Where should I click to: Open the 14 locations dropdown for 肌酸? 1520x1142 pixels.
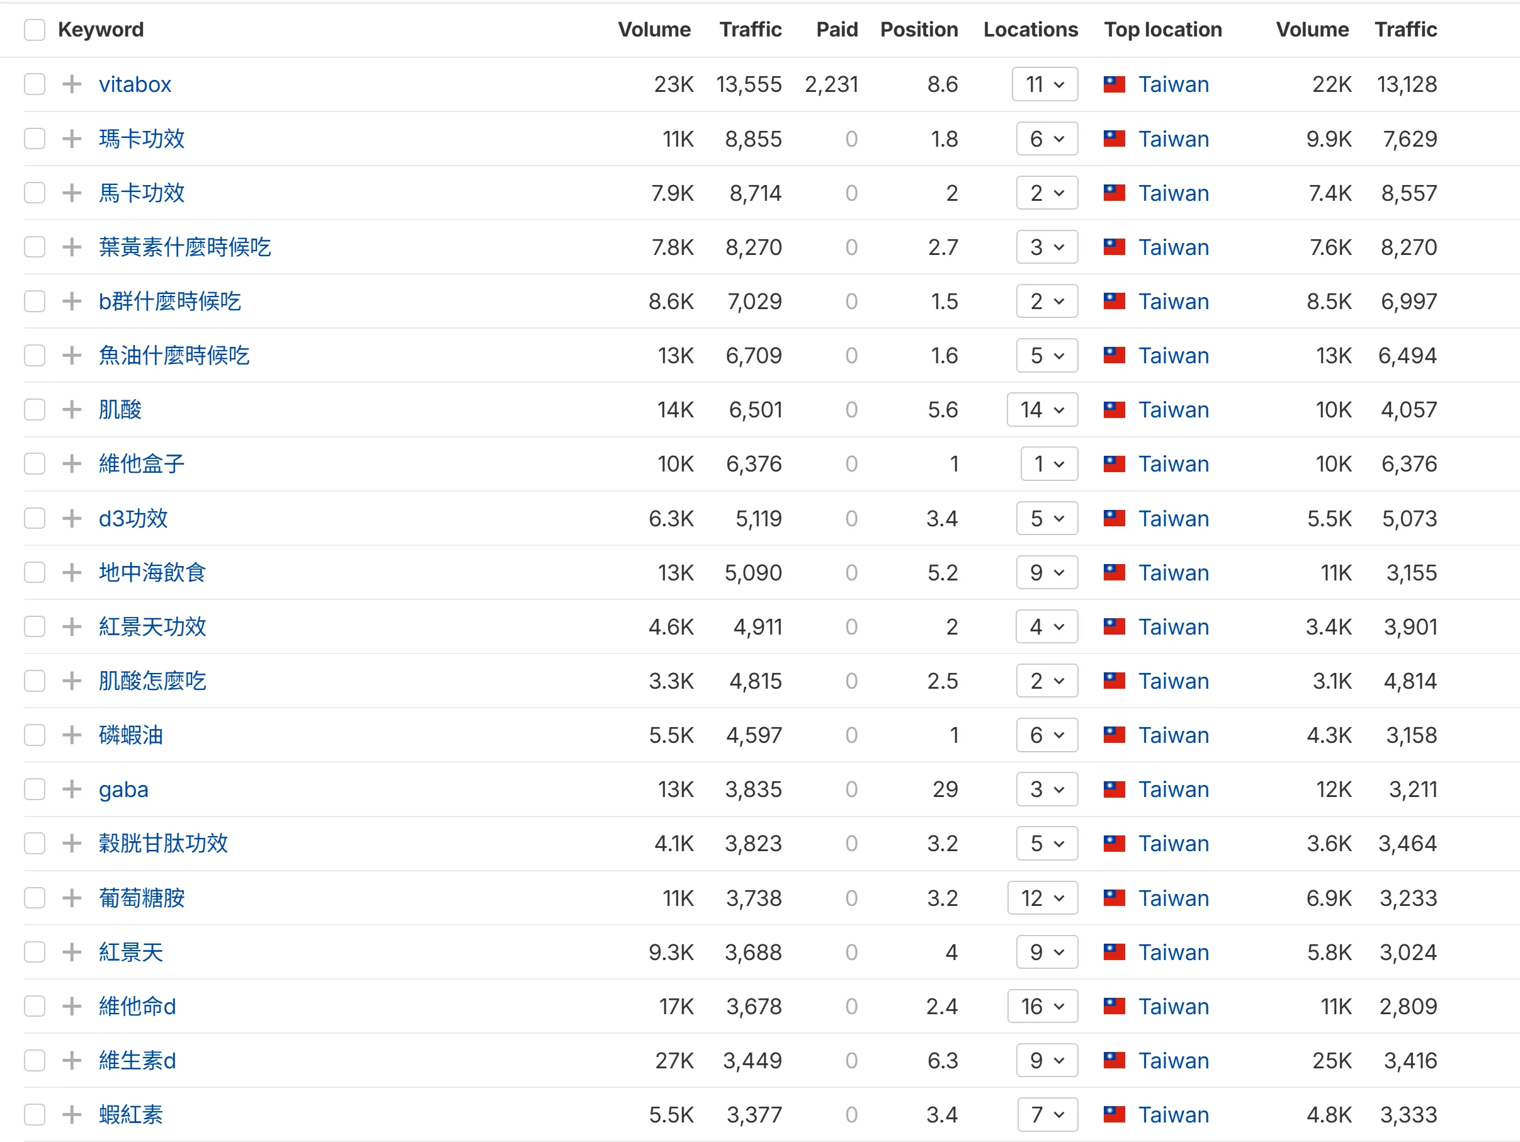click(x=1041, y=410)
